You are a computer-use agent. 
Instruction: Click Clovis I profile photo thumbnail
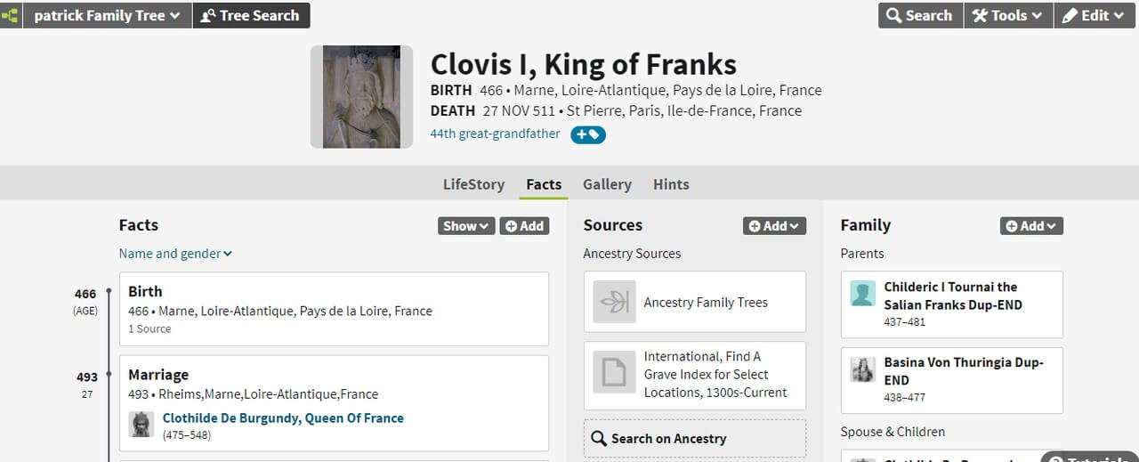(361, 97)
